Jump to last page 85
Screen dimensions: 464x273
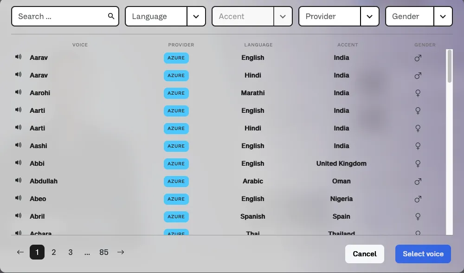click(x=104, y=252)
